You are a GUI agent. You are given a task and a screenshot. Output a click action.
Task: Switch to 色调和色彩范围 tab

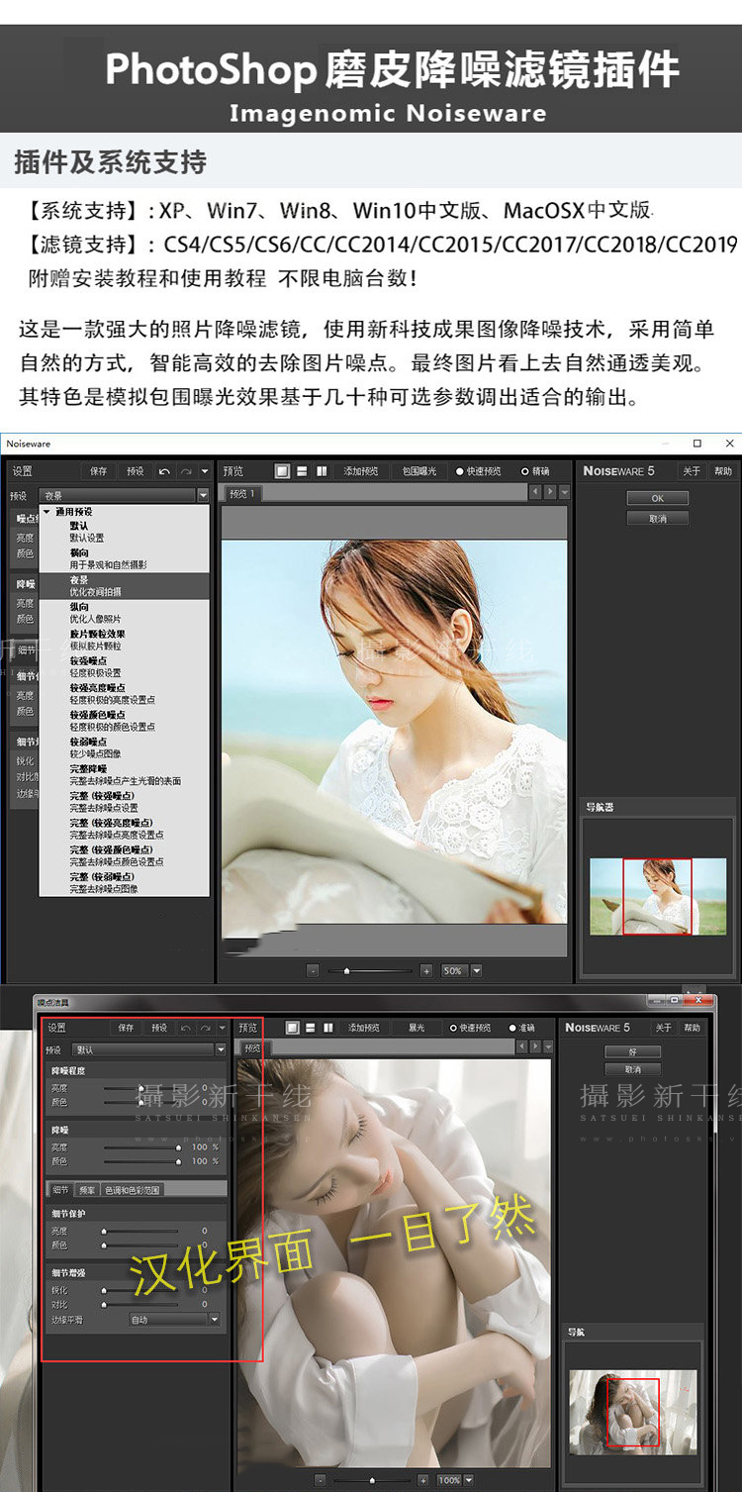point(133,1189)
